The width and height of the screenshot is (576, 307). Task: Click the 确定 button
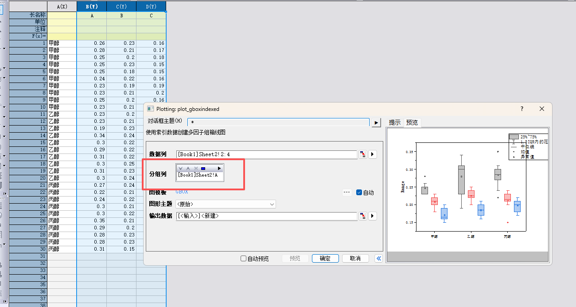point(325,258)
